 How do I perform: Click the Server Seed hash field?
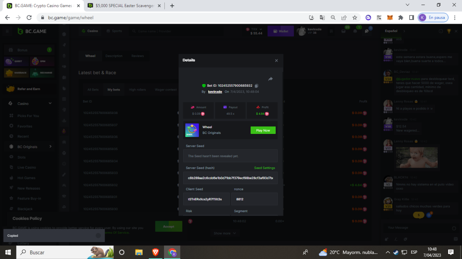(230, 178)
